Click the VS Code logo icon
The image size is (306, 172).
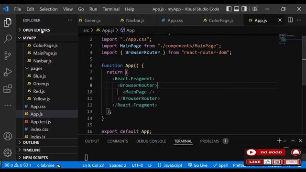(x=6, y=9)
